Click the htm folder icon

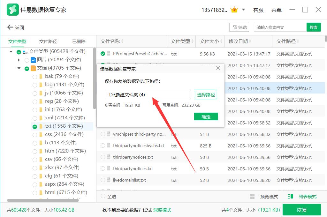41,151
